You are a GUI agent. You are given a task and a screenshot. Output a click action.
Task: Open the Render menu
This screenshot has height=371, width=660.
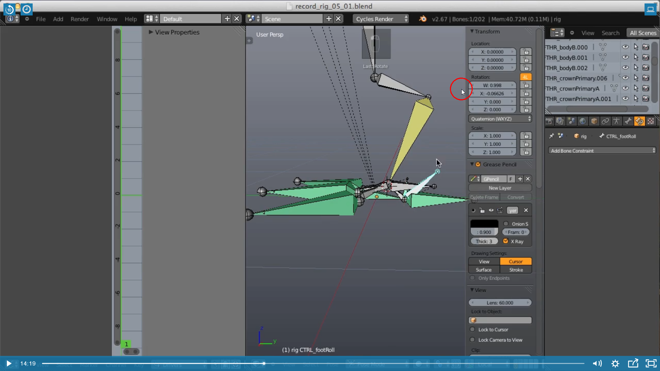(x=79, y=19)
